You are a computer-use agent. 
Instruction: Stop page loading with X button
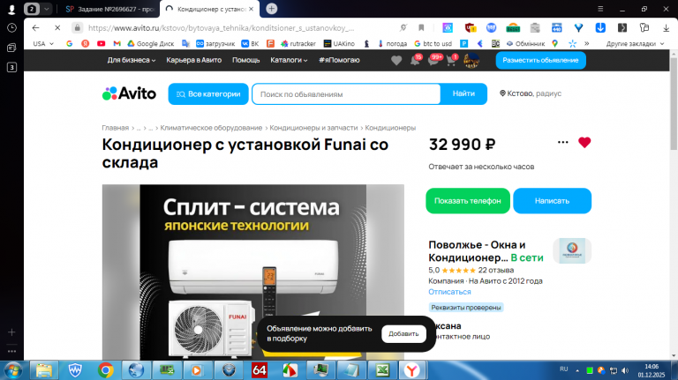coord(57,27)
